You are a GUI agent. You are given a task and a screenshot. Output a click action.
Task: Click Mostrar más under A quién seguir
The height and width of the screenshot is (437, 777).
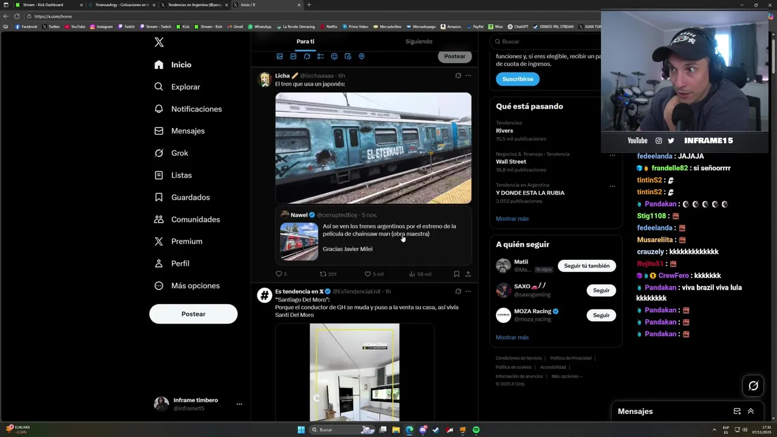512,337
